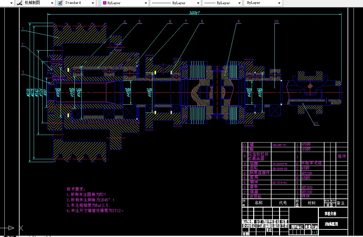The width and height of the screenshot is (363, 237).
Task: Select balloon callout number 6 above drawing
Action: (x=170, y=21)
